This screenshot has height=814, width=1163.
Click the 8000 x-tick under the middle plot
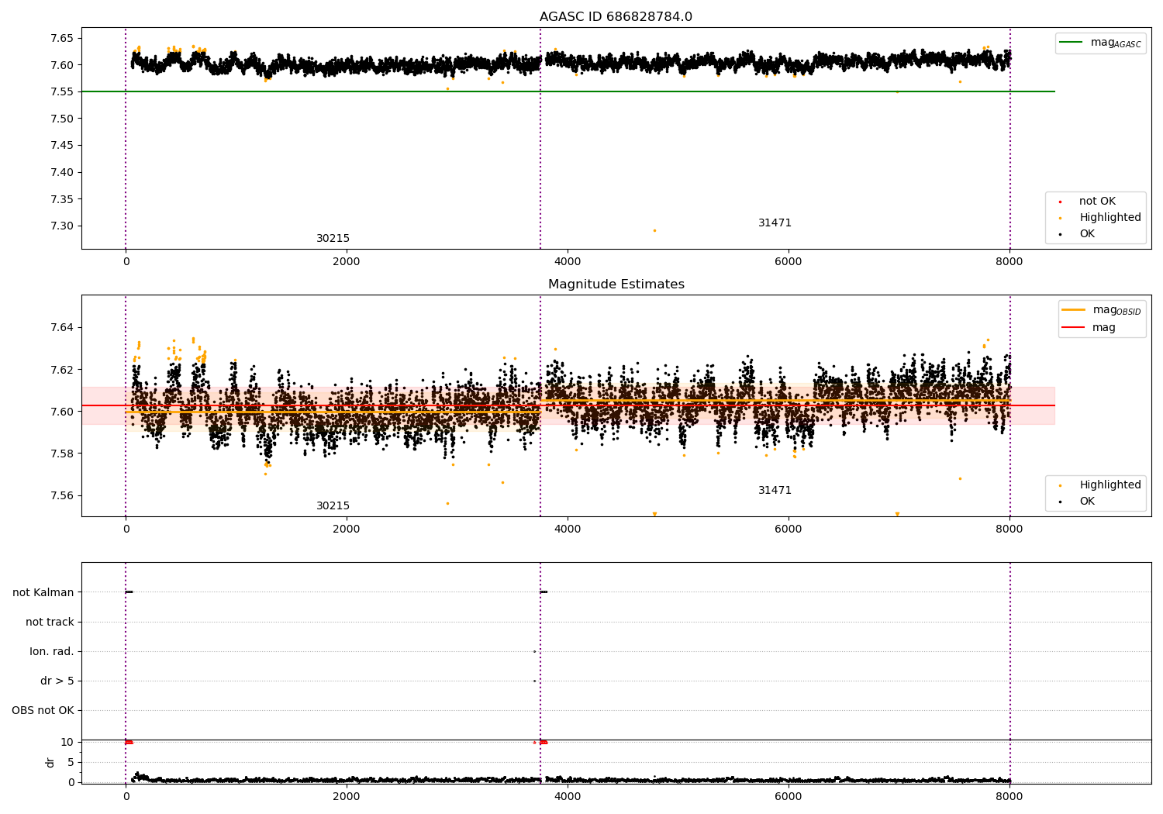click(x=1009, y=529)
